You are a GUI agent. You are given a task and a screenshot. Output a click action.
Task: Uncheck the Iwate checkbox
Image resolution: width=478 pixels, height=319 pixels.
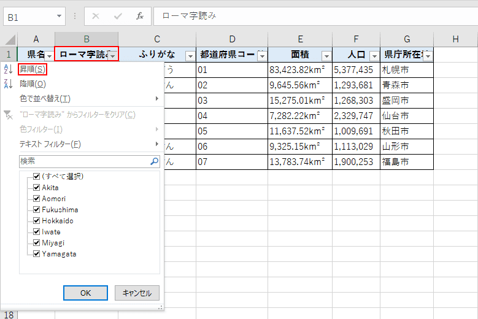pos(37,231)
